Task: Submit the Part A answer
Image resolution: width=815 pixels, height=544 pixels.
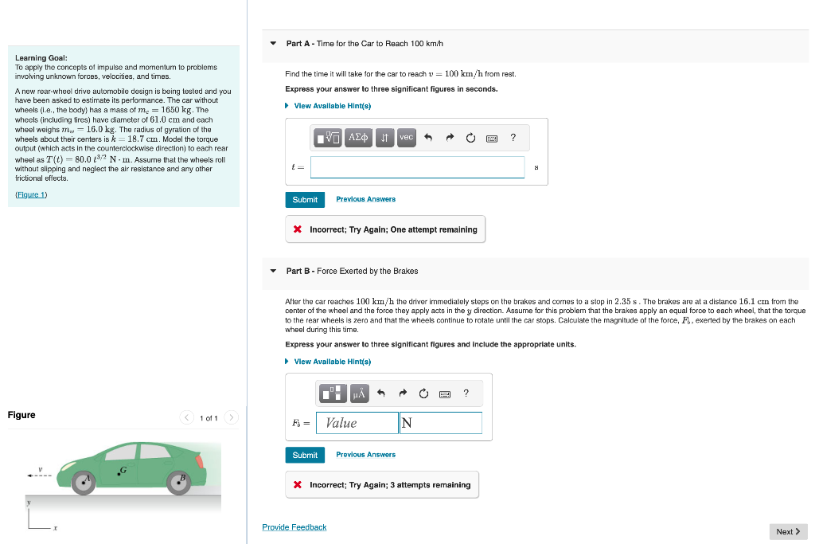Action: point(305,200)
